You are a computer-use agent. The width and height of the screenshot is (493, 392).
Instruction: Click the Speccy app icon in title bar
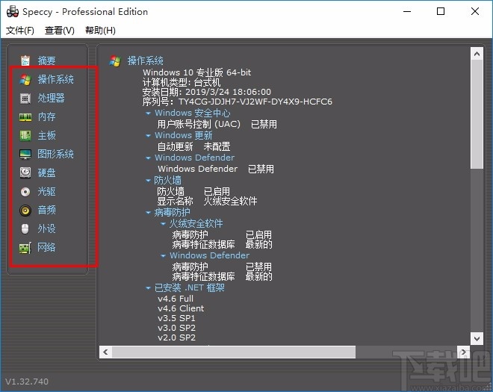click(12, 12)
